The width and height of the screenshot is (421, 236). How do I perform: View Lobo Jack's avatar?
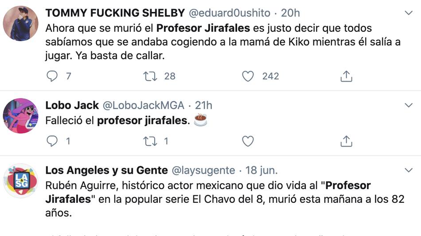click(20, 115)
